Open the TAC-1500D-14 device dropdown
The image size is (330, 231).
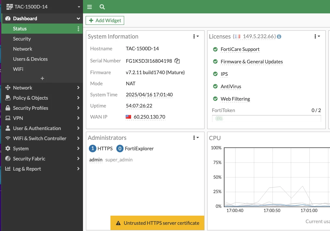tap(42, 7)
